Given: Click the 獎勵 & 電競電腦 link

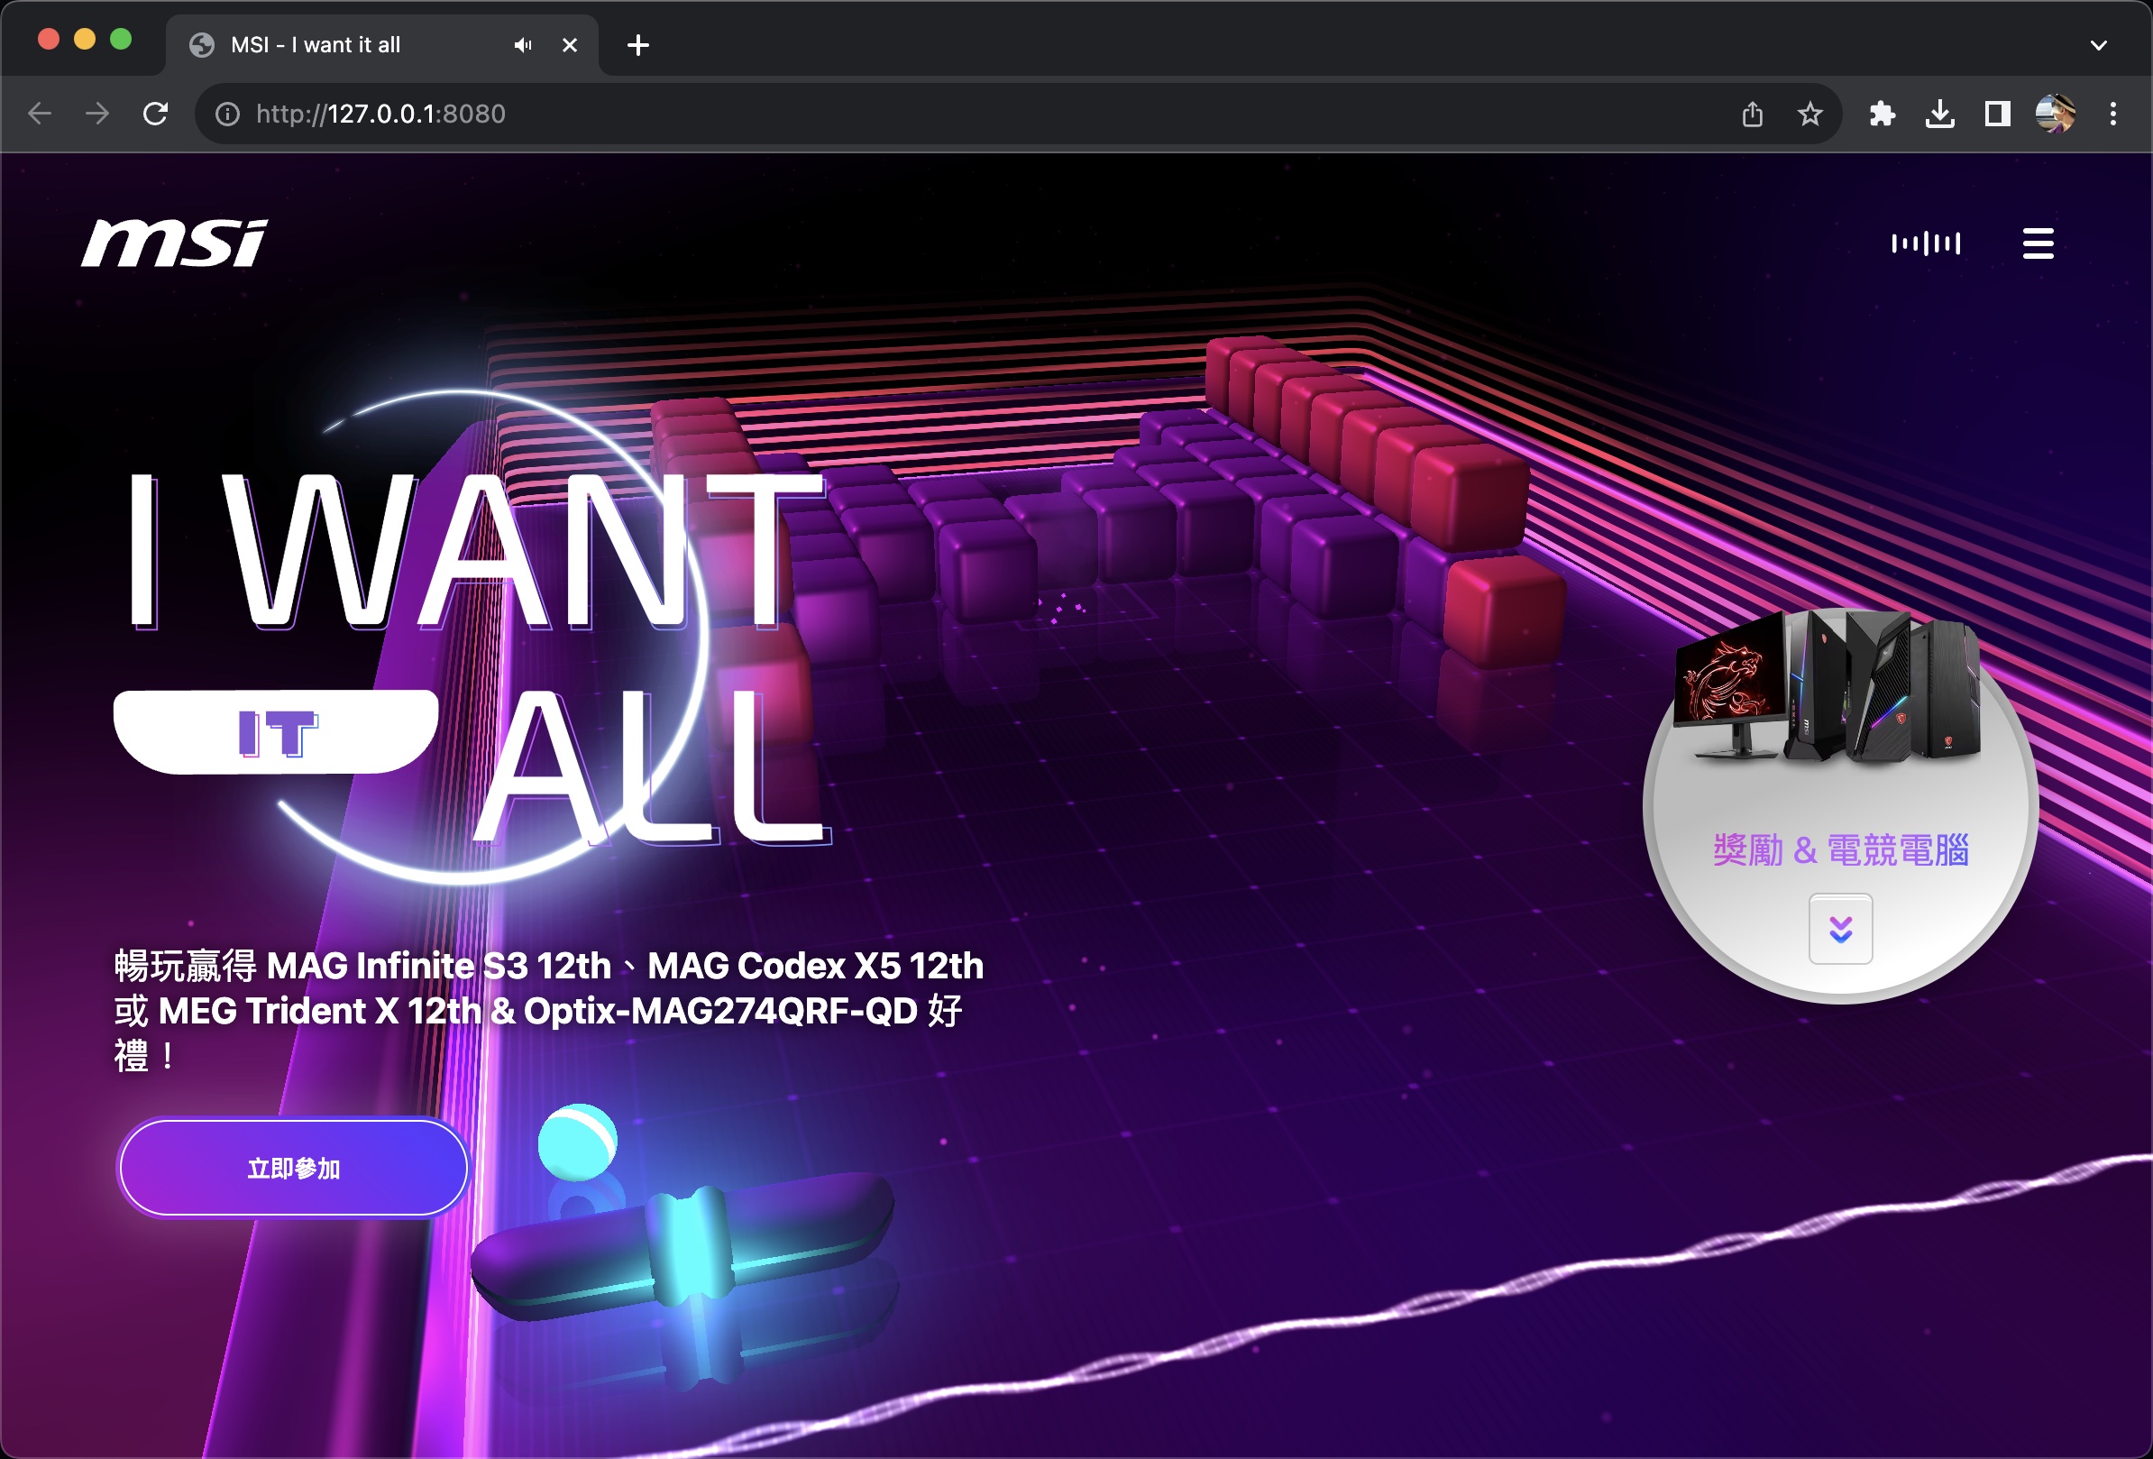Looking at the screenshot, I should pyautogui.click(x=1840, y=849).
